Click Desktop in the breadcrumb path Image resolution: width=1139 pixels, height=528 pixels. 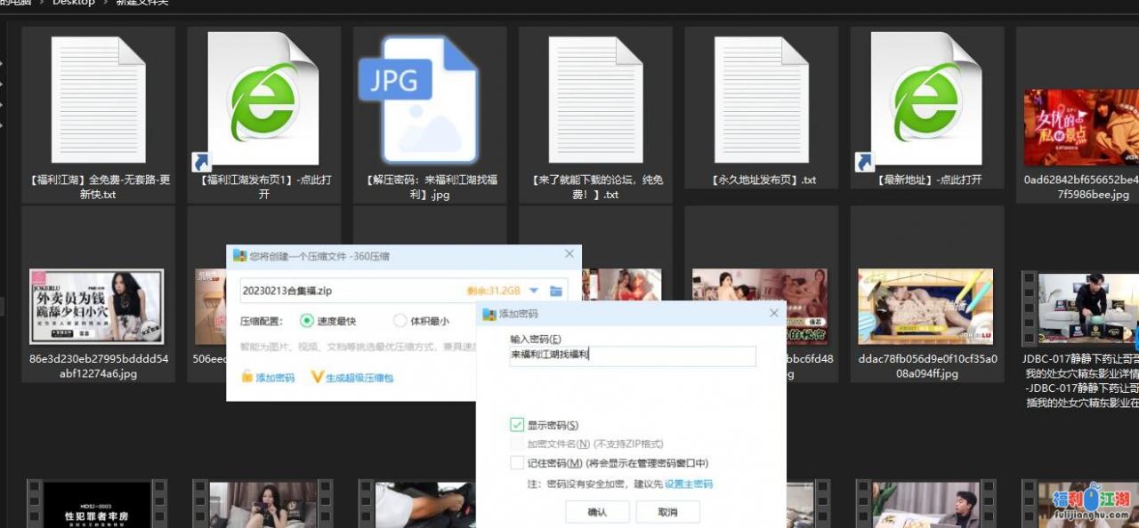(72, 3)
